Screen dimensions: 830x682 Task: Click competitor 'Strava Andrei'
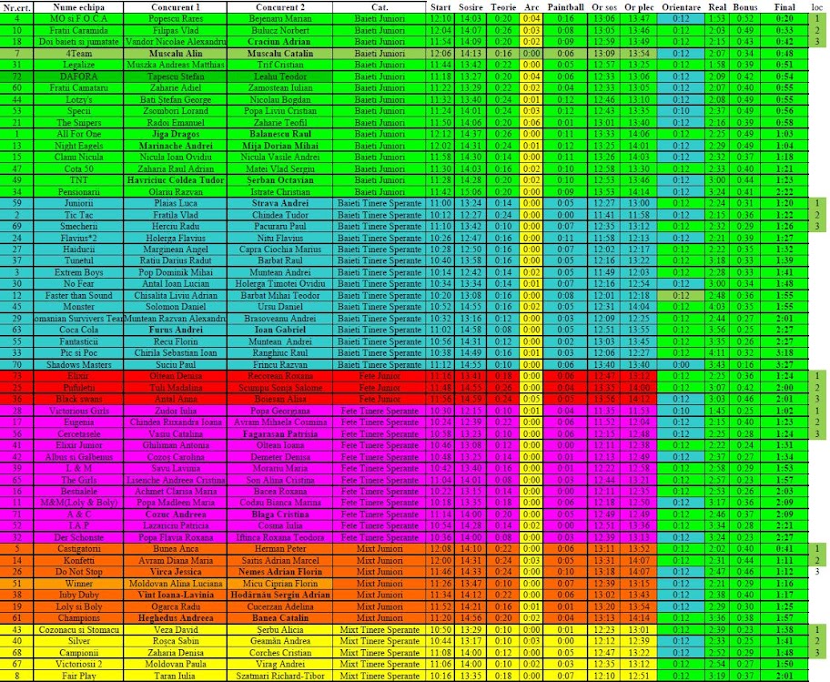tap(280, 203)
